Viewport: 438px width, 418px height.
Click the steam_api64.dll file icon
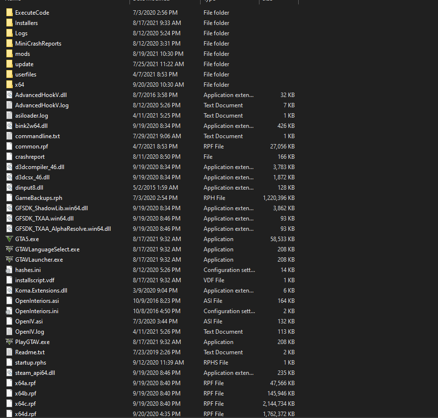tap(9, 373)
